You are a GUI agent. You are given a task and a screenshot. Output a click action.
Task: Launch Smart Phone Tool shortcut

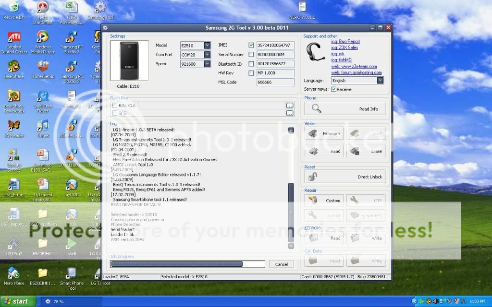[x=72, y=279]
